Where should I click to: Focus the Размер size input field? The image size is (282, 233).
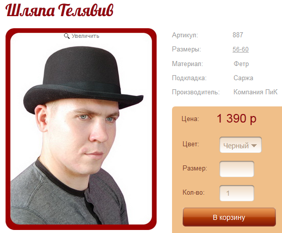[237, 169]
